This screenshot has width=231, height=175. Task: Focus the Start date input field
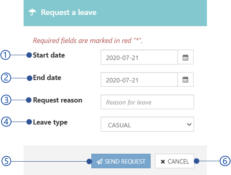tap(139, 57)
